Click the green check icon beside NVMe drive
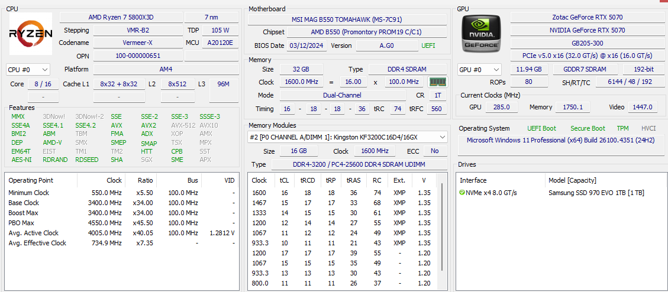The image size is (668, 292). 462,193
